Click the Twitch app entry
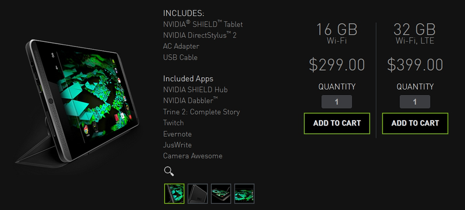 pyautogui.click(x=173, y=123)
